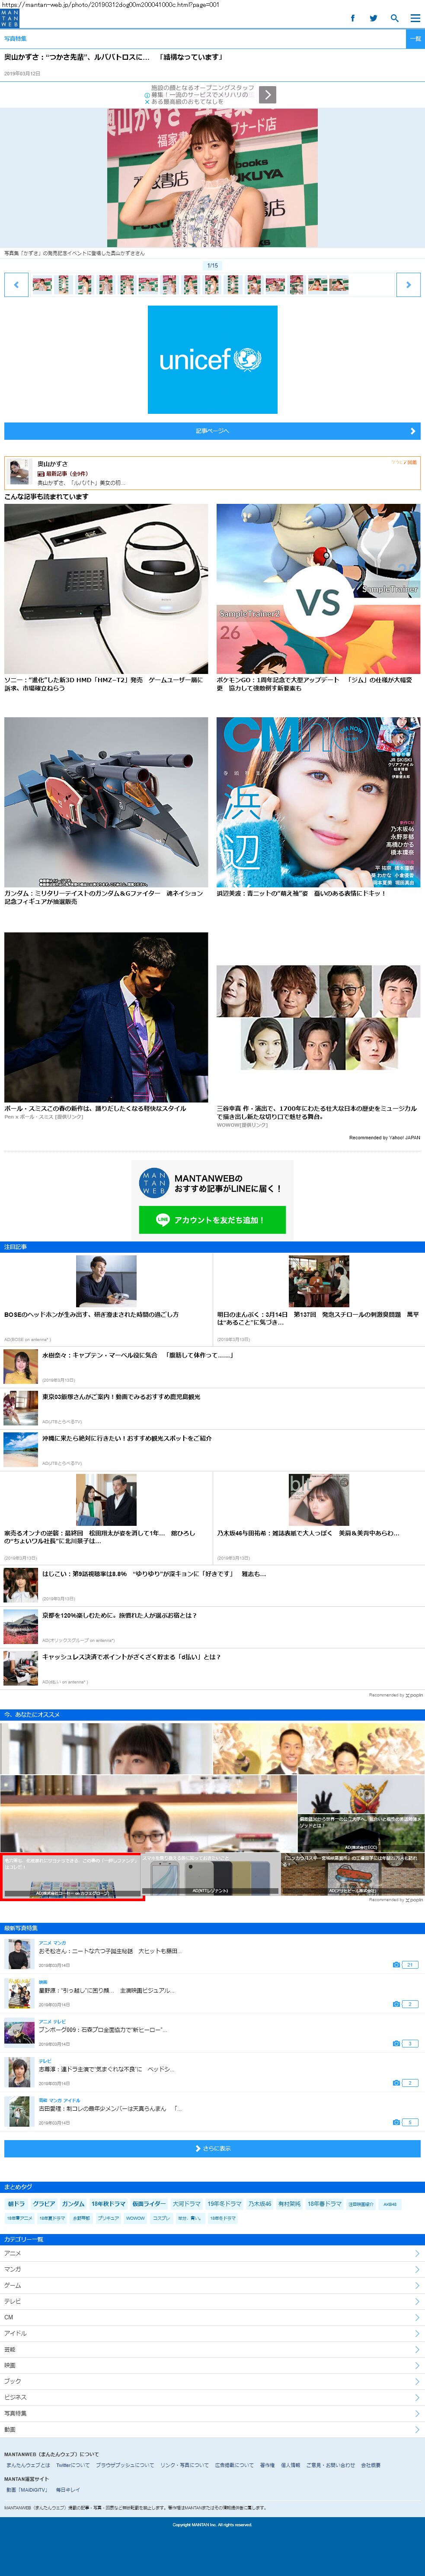
Task: Open the 会社概要 footer link
Action: tap(370, 2466)
